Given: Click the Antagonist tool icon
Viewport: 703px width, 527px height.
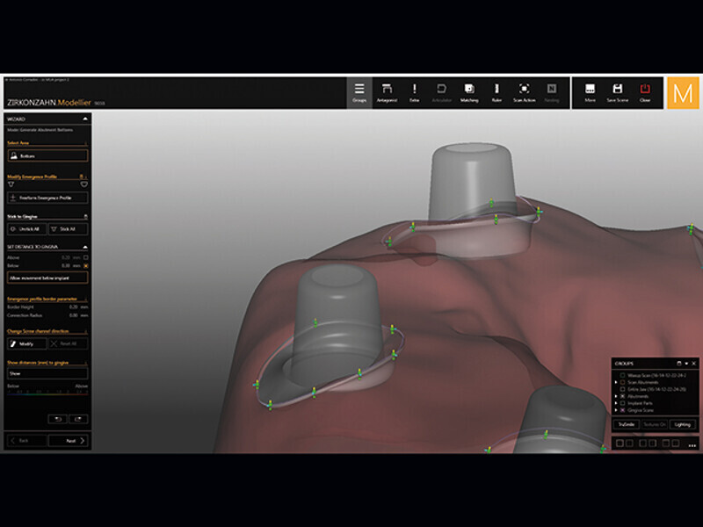Looking at the screenshot, I should 387,91.
